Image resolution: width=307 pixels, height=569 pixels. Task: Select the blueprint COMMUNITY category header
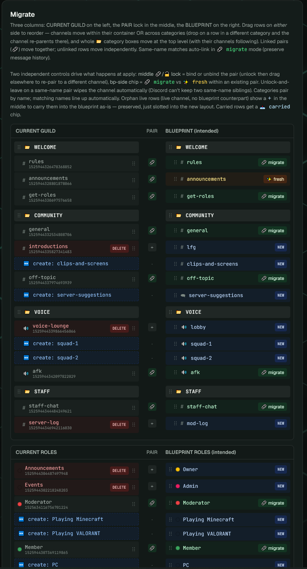click(x=228, y=215)
